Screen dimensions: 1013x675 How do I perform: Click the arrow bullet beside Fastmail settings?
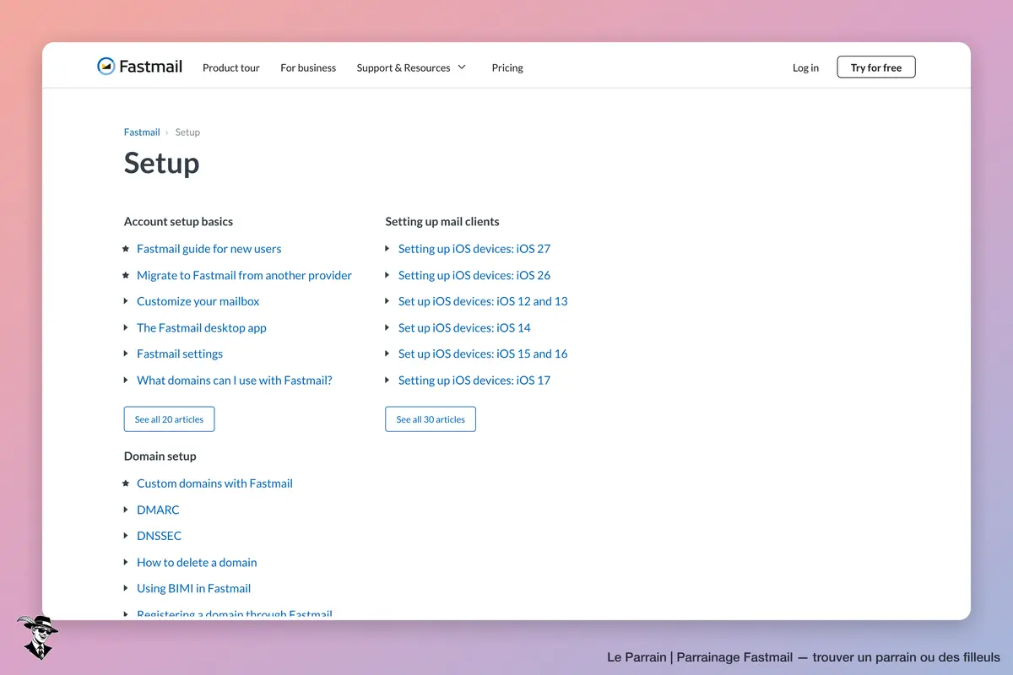click(126, 354)
